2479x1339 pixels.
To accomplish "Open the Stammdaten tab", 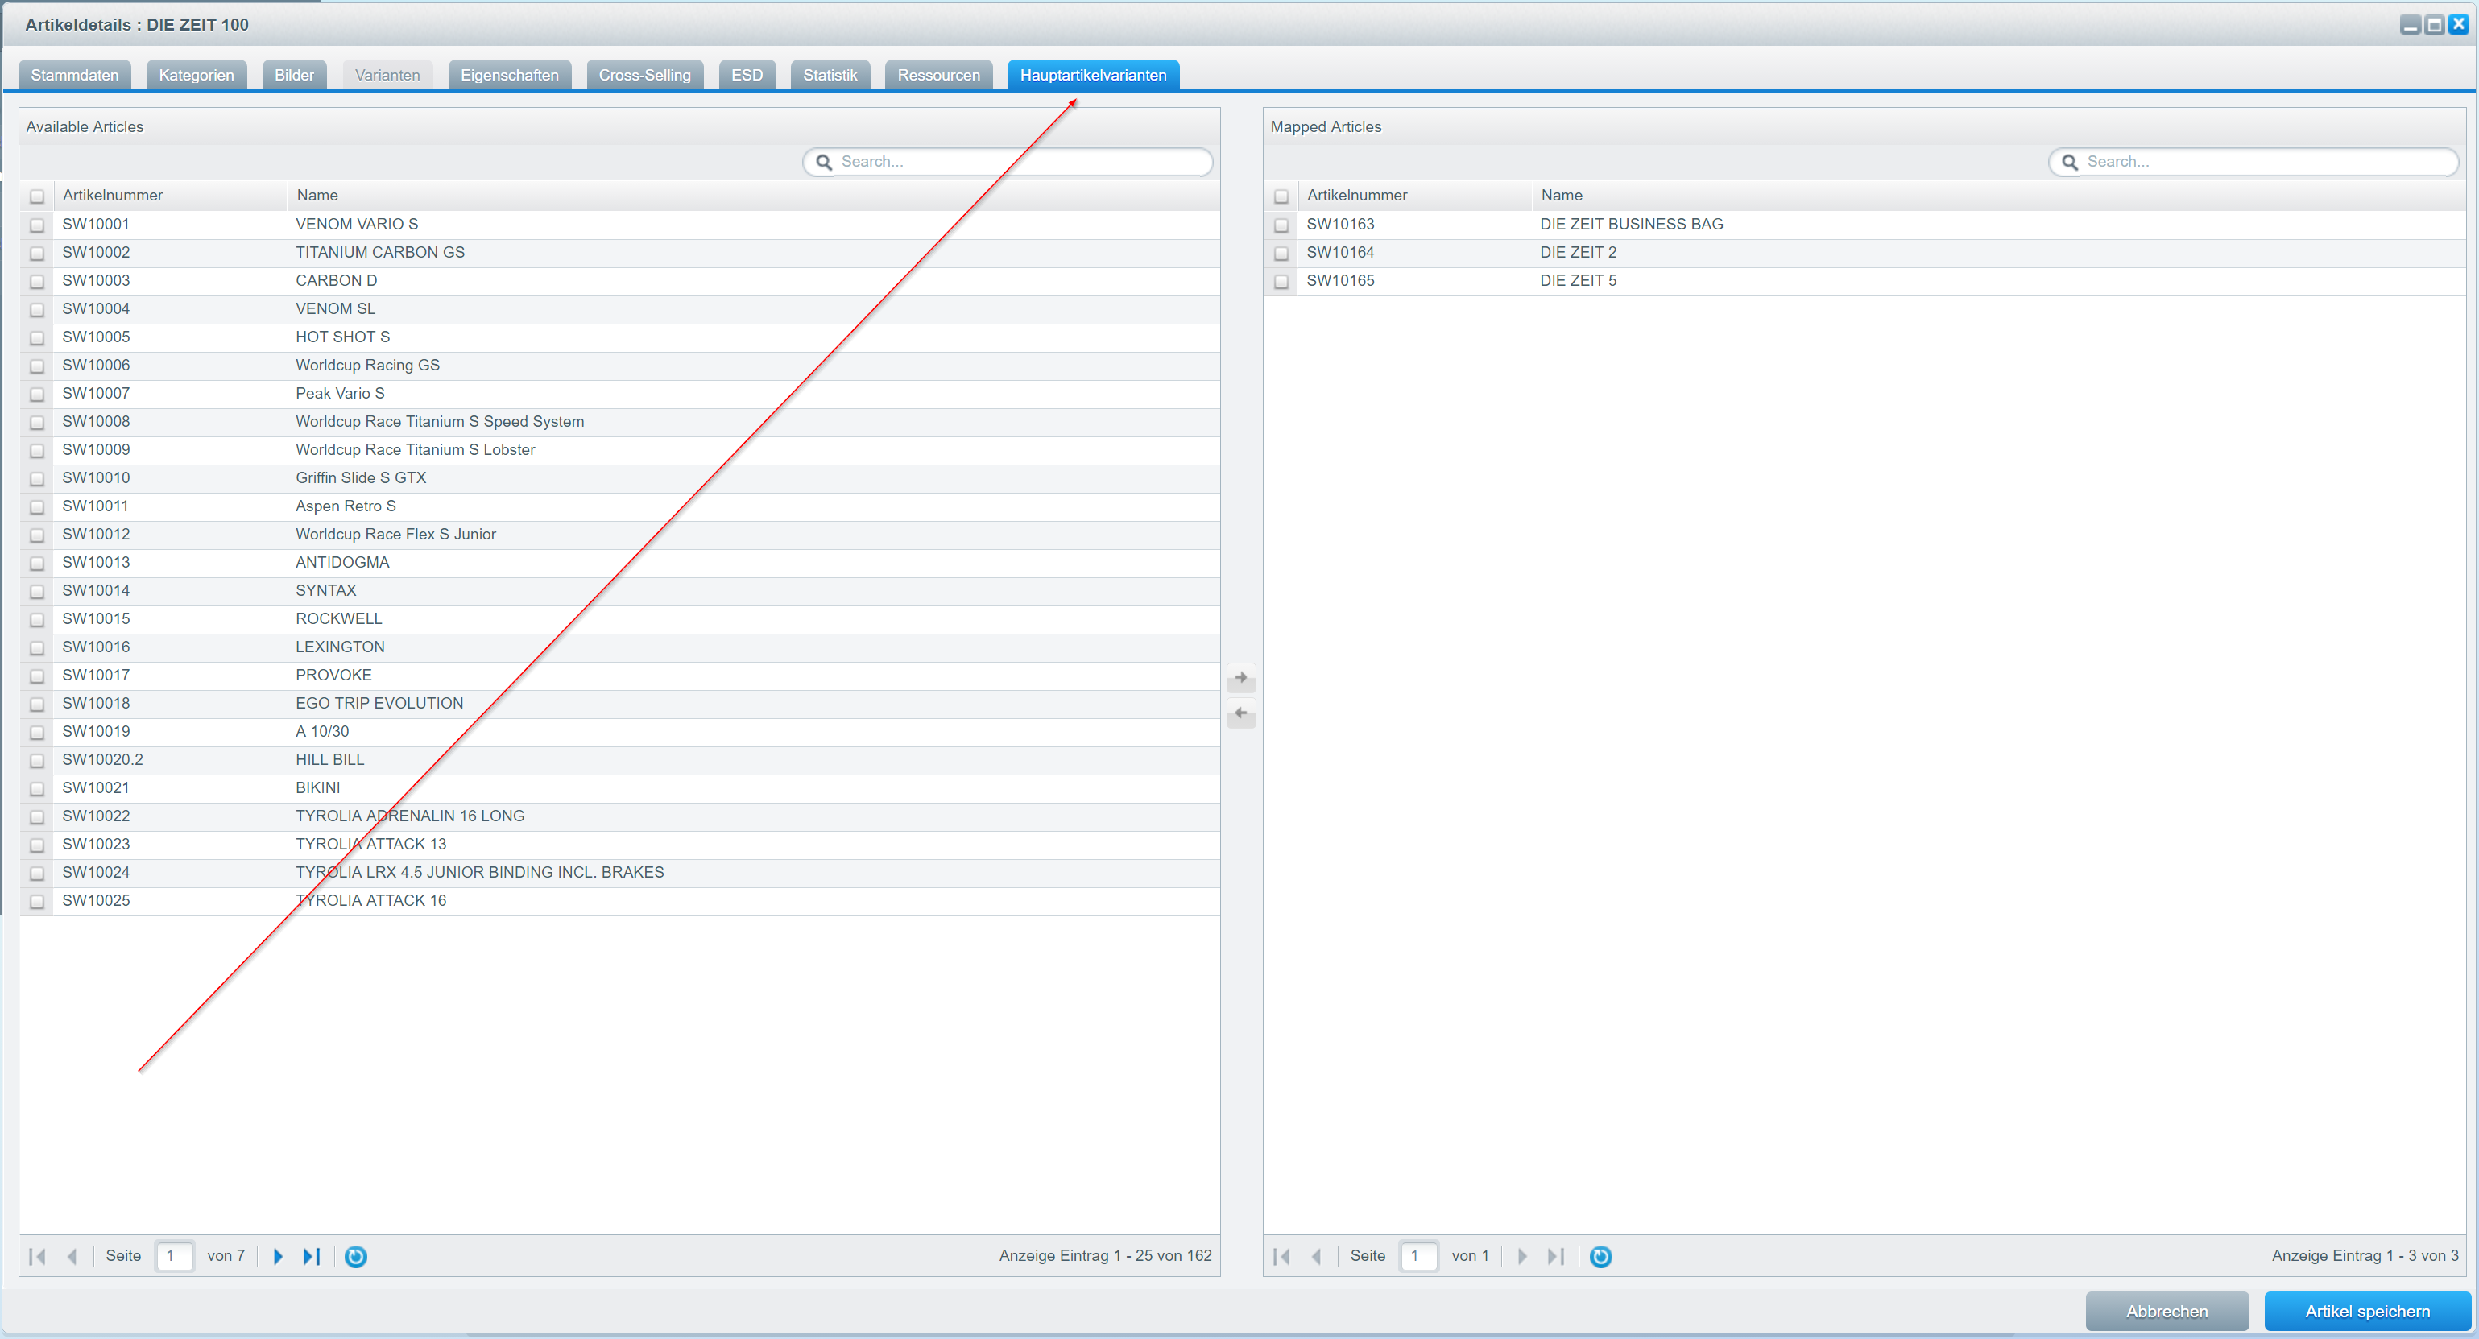I will [75, 75].
